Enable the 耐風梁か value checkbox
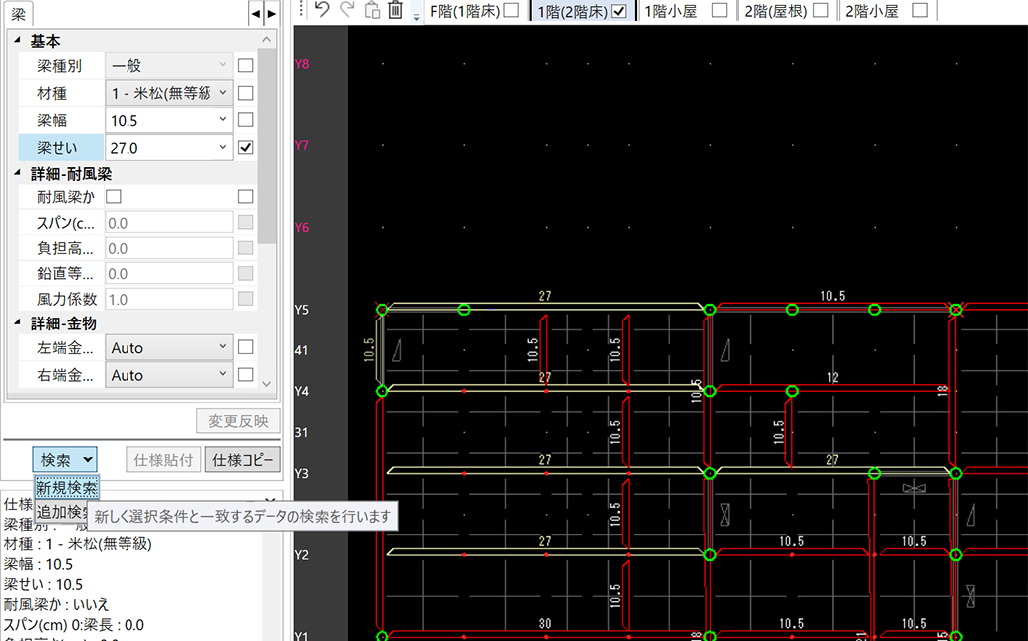Image resolution: width=1028 pixels, height=641 pixels. click(x=114, y=196)
